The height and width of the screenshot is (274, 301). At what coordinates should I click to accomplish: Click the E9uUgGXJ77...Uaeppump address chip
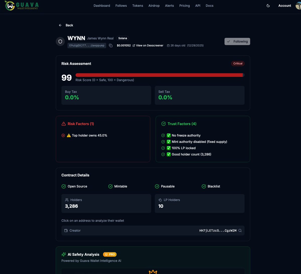(x=87, y=45)
